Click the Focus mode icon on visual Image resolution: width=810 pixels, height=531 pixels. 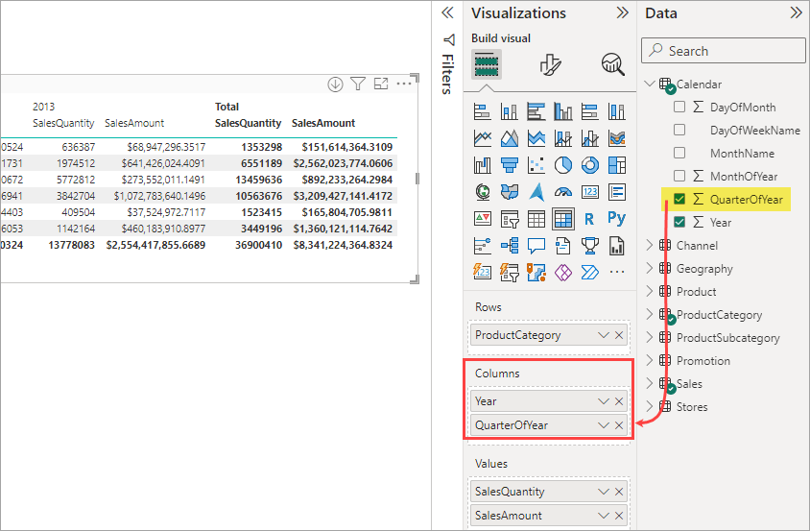tap(381, 84)
